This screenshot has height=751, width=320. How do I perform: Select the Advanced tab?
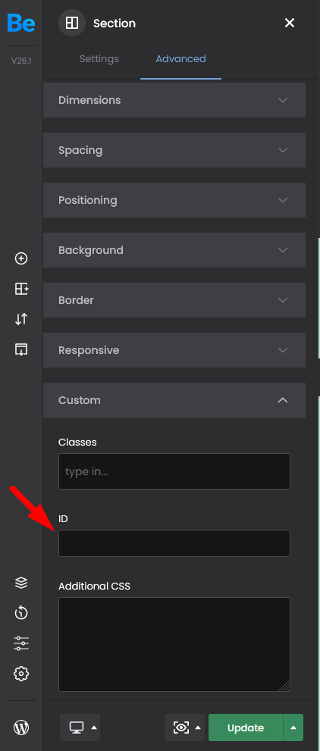(180, 59)
